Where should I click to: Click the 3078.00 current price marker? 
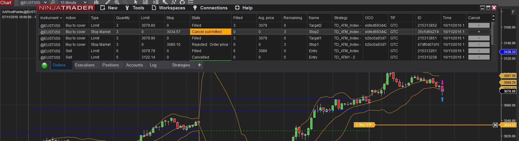coord(509,91)
